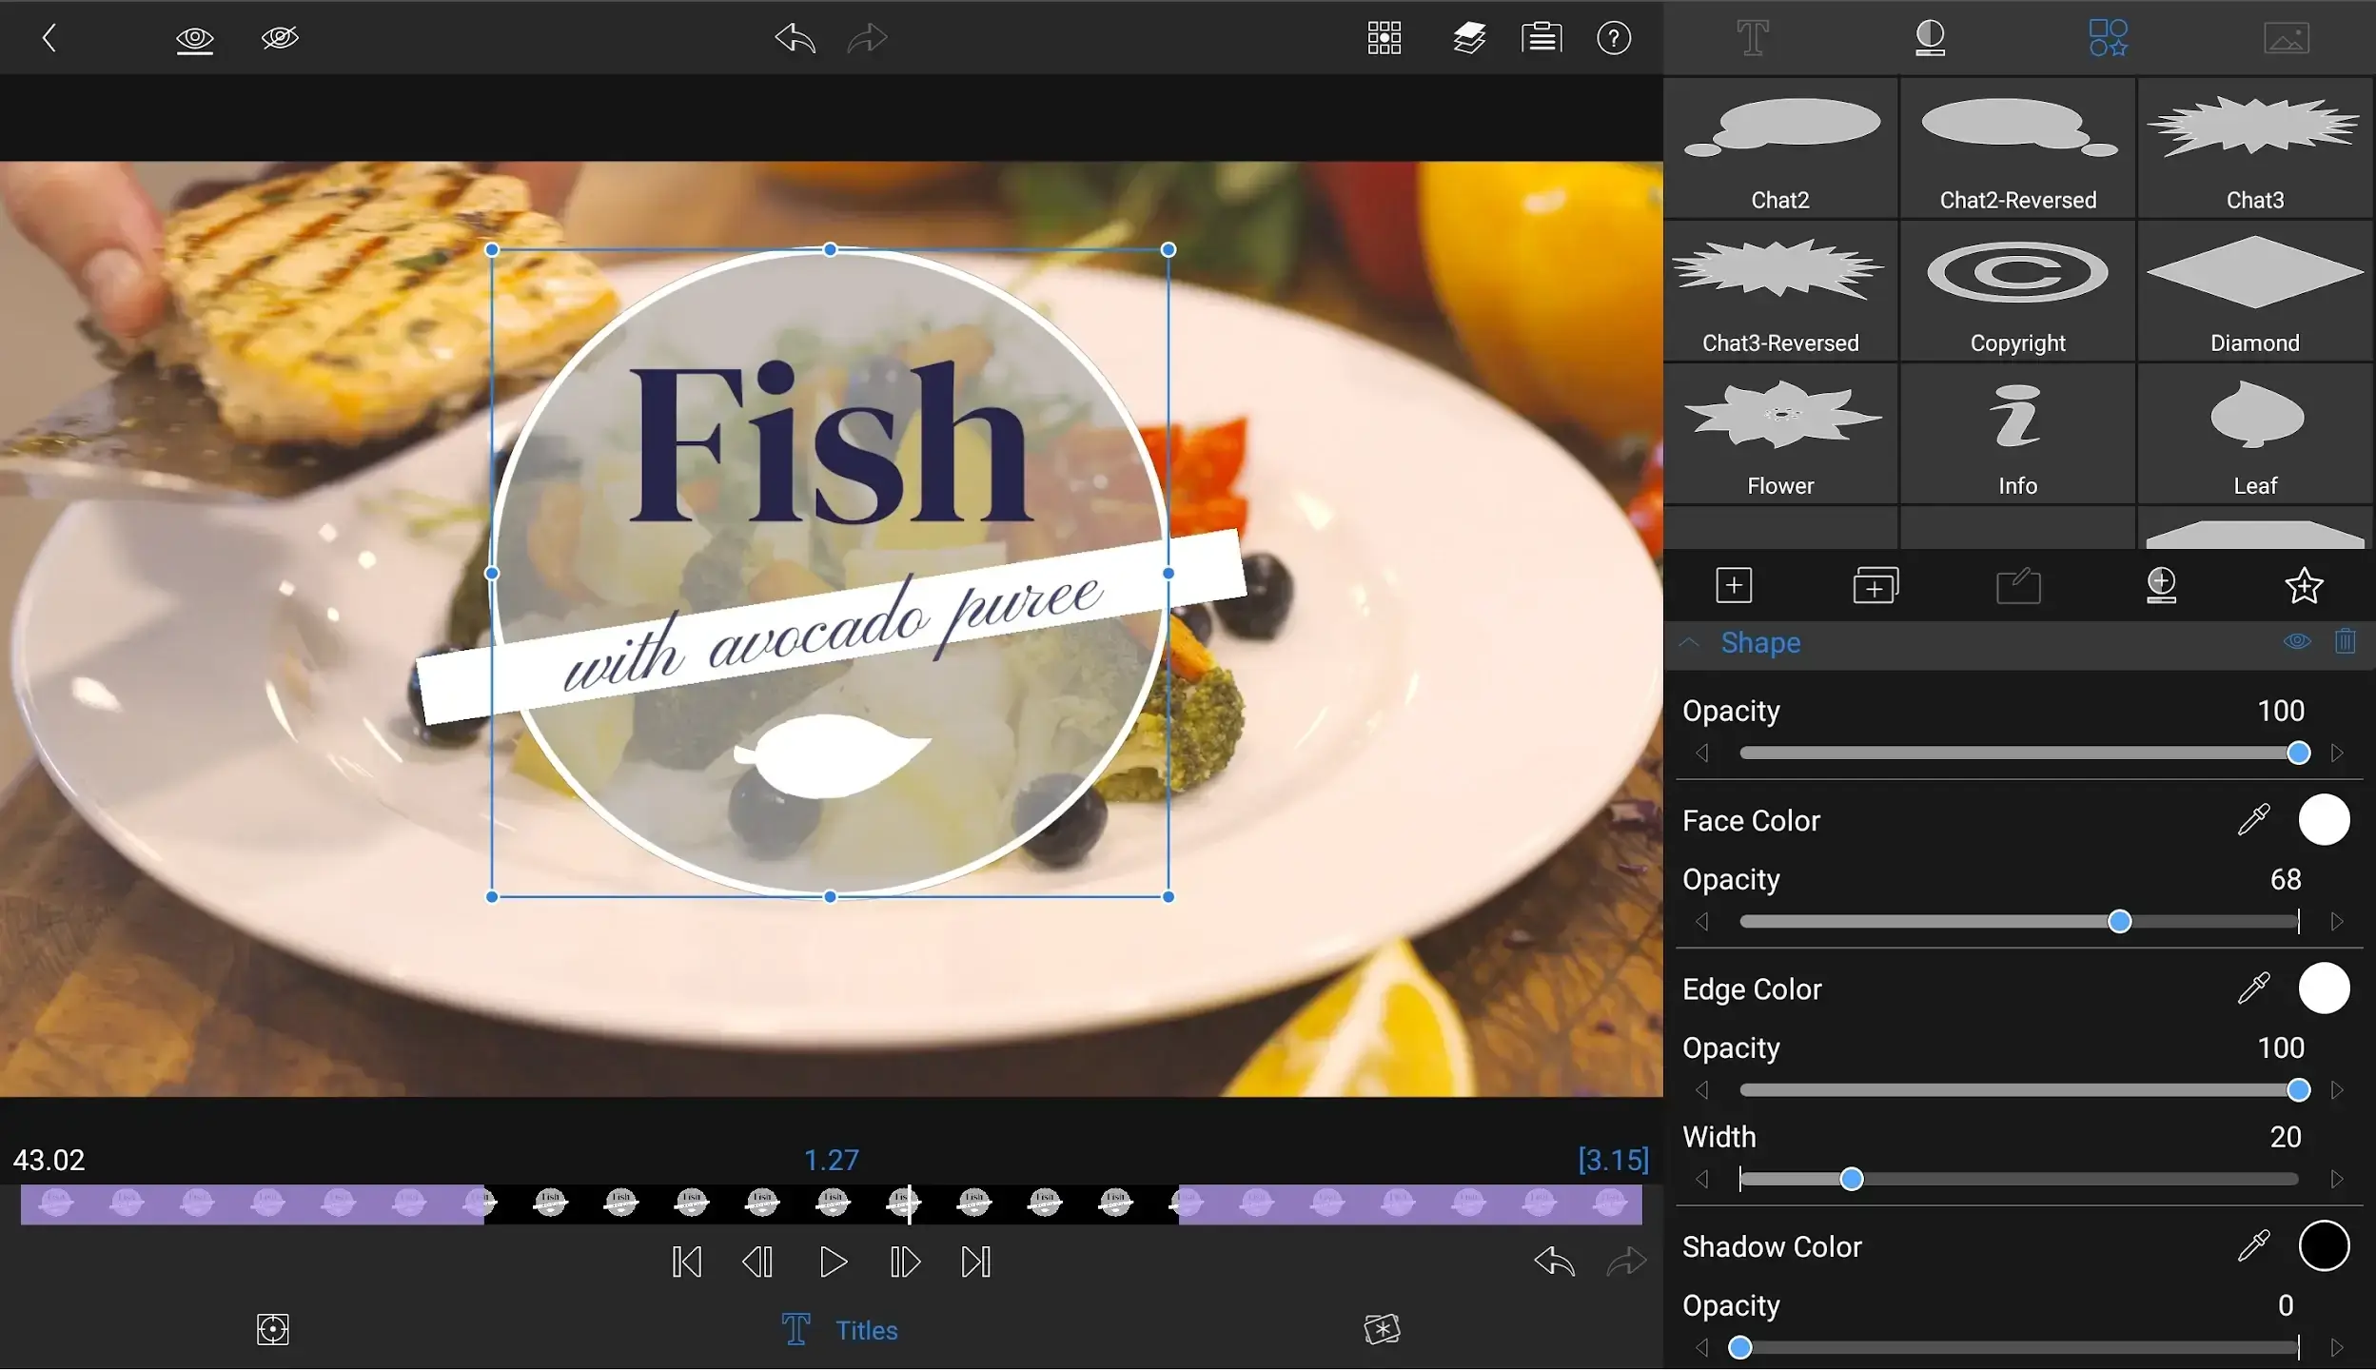Switch to the image background tab

(2286, 37)
